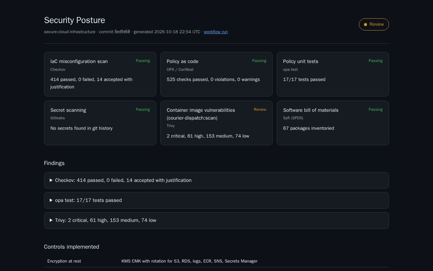This screenshot has width=433, height=271.
Task: Click the 'opa test' label in Policy unit tests card
Action: 291,69
